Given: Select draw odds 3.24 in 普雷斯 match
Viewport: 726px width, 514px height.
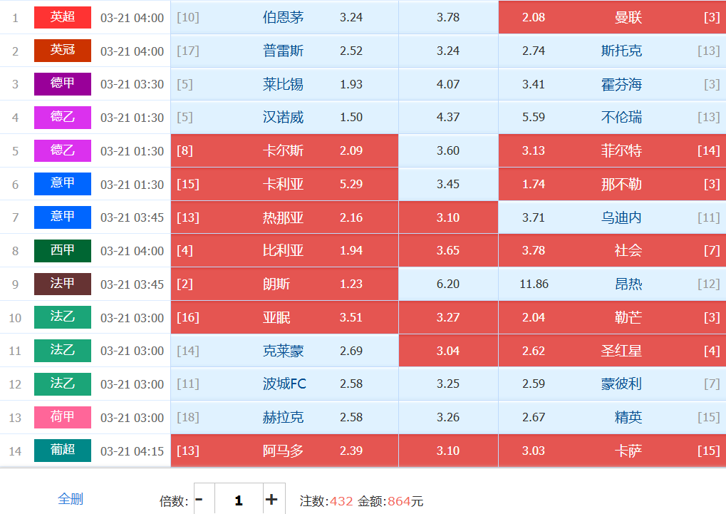Looking at the screenshot, I should 448,51.
